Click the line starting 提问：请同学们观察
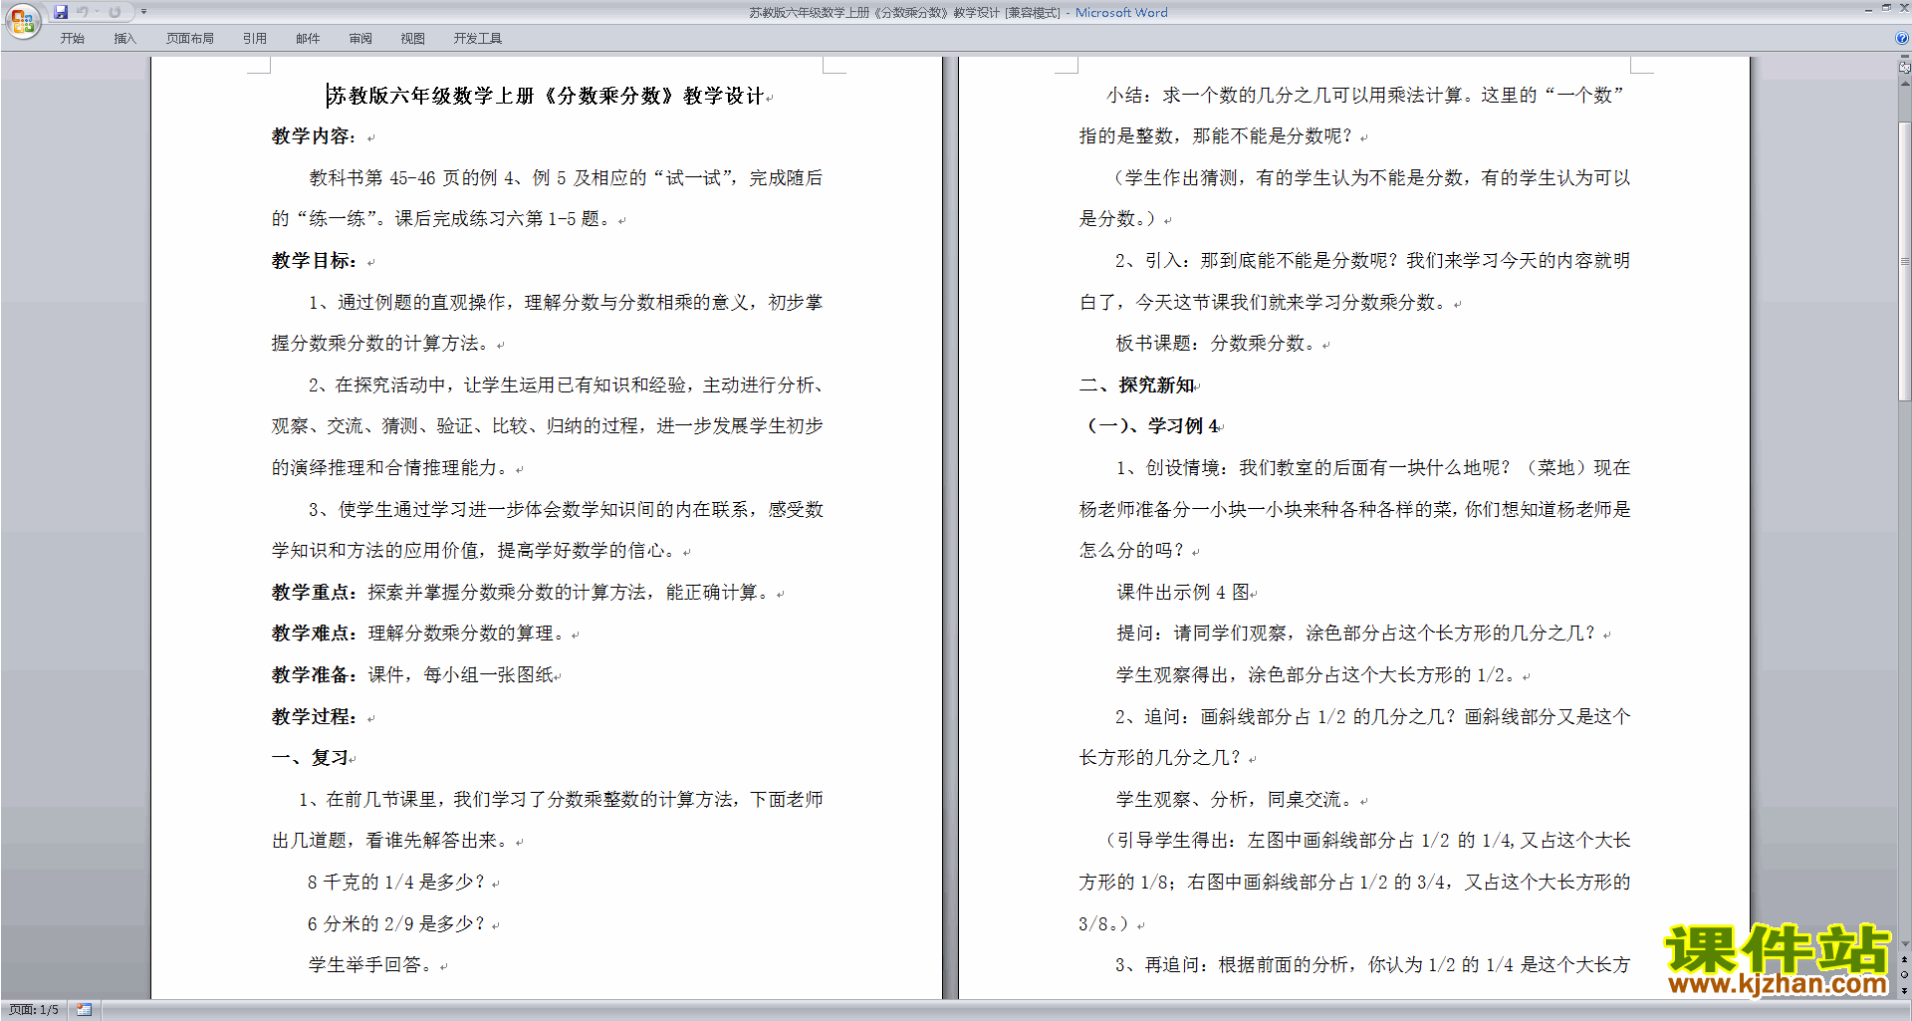 coord(1358,634)
